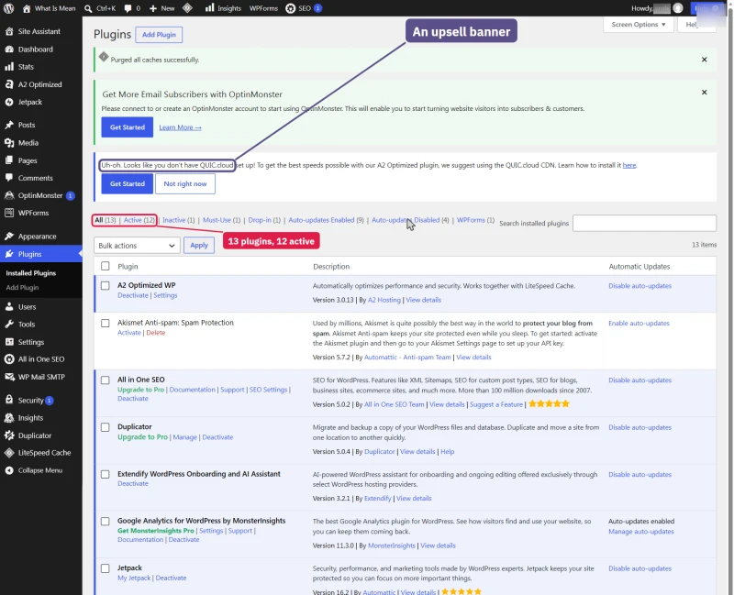734x595 pixels.
Task: Check the Akismet Anti-spam plugin checkbox
Action: tap(106, 324)
